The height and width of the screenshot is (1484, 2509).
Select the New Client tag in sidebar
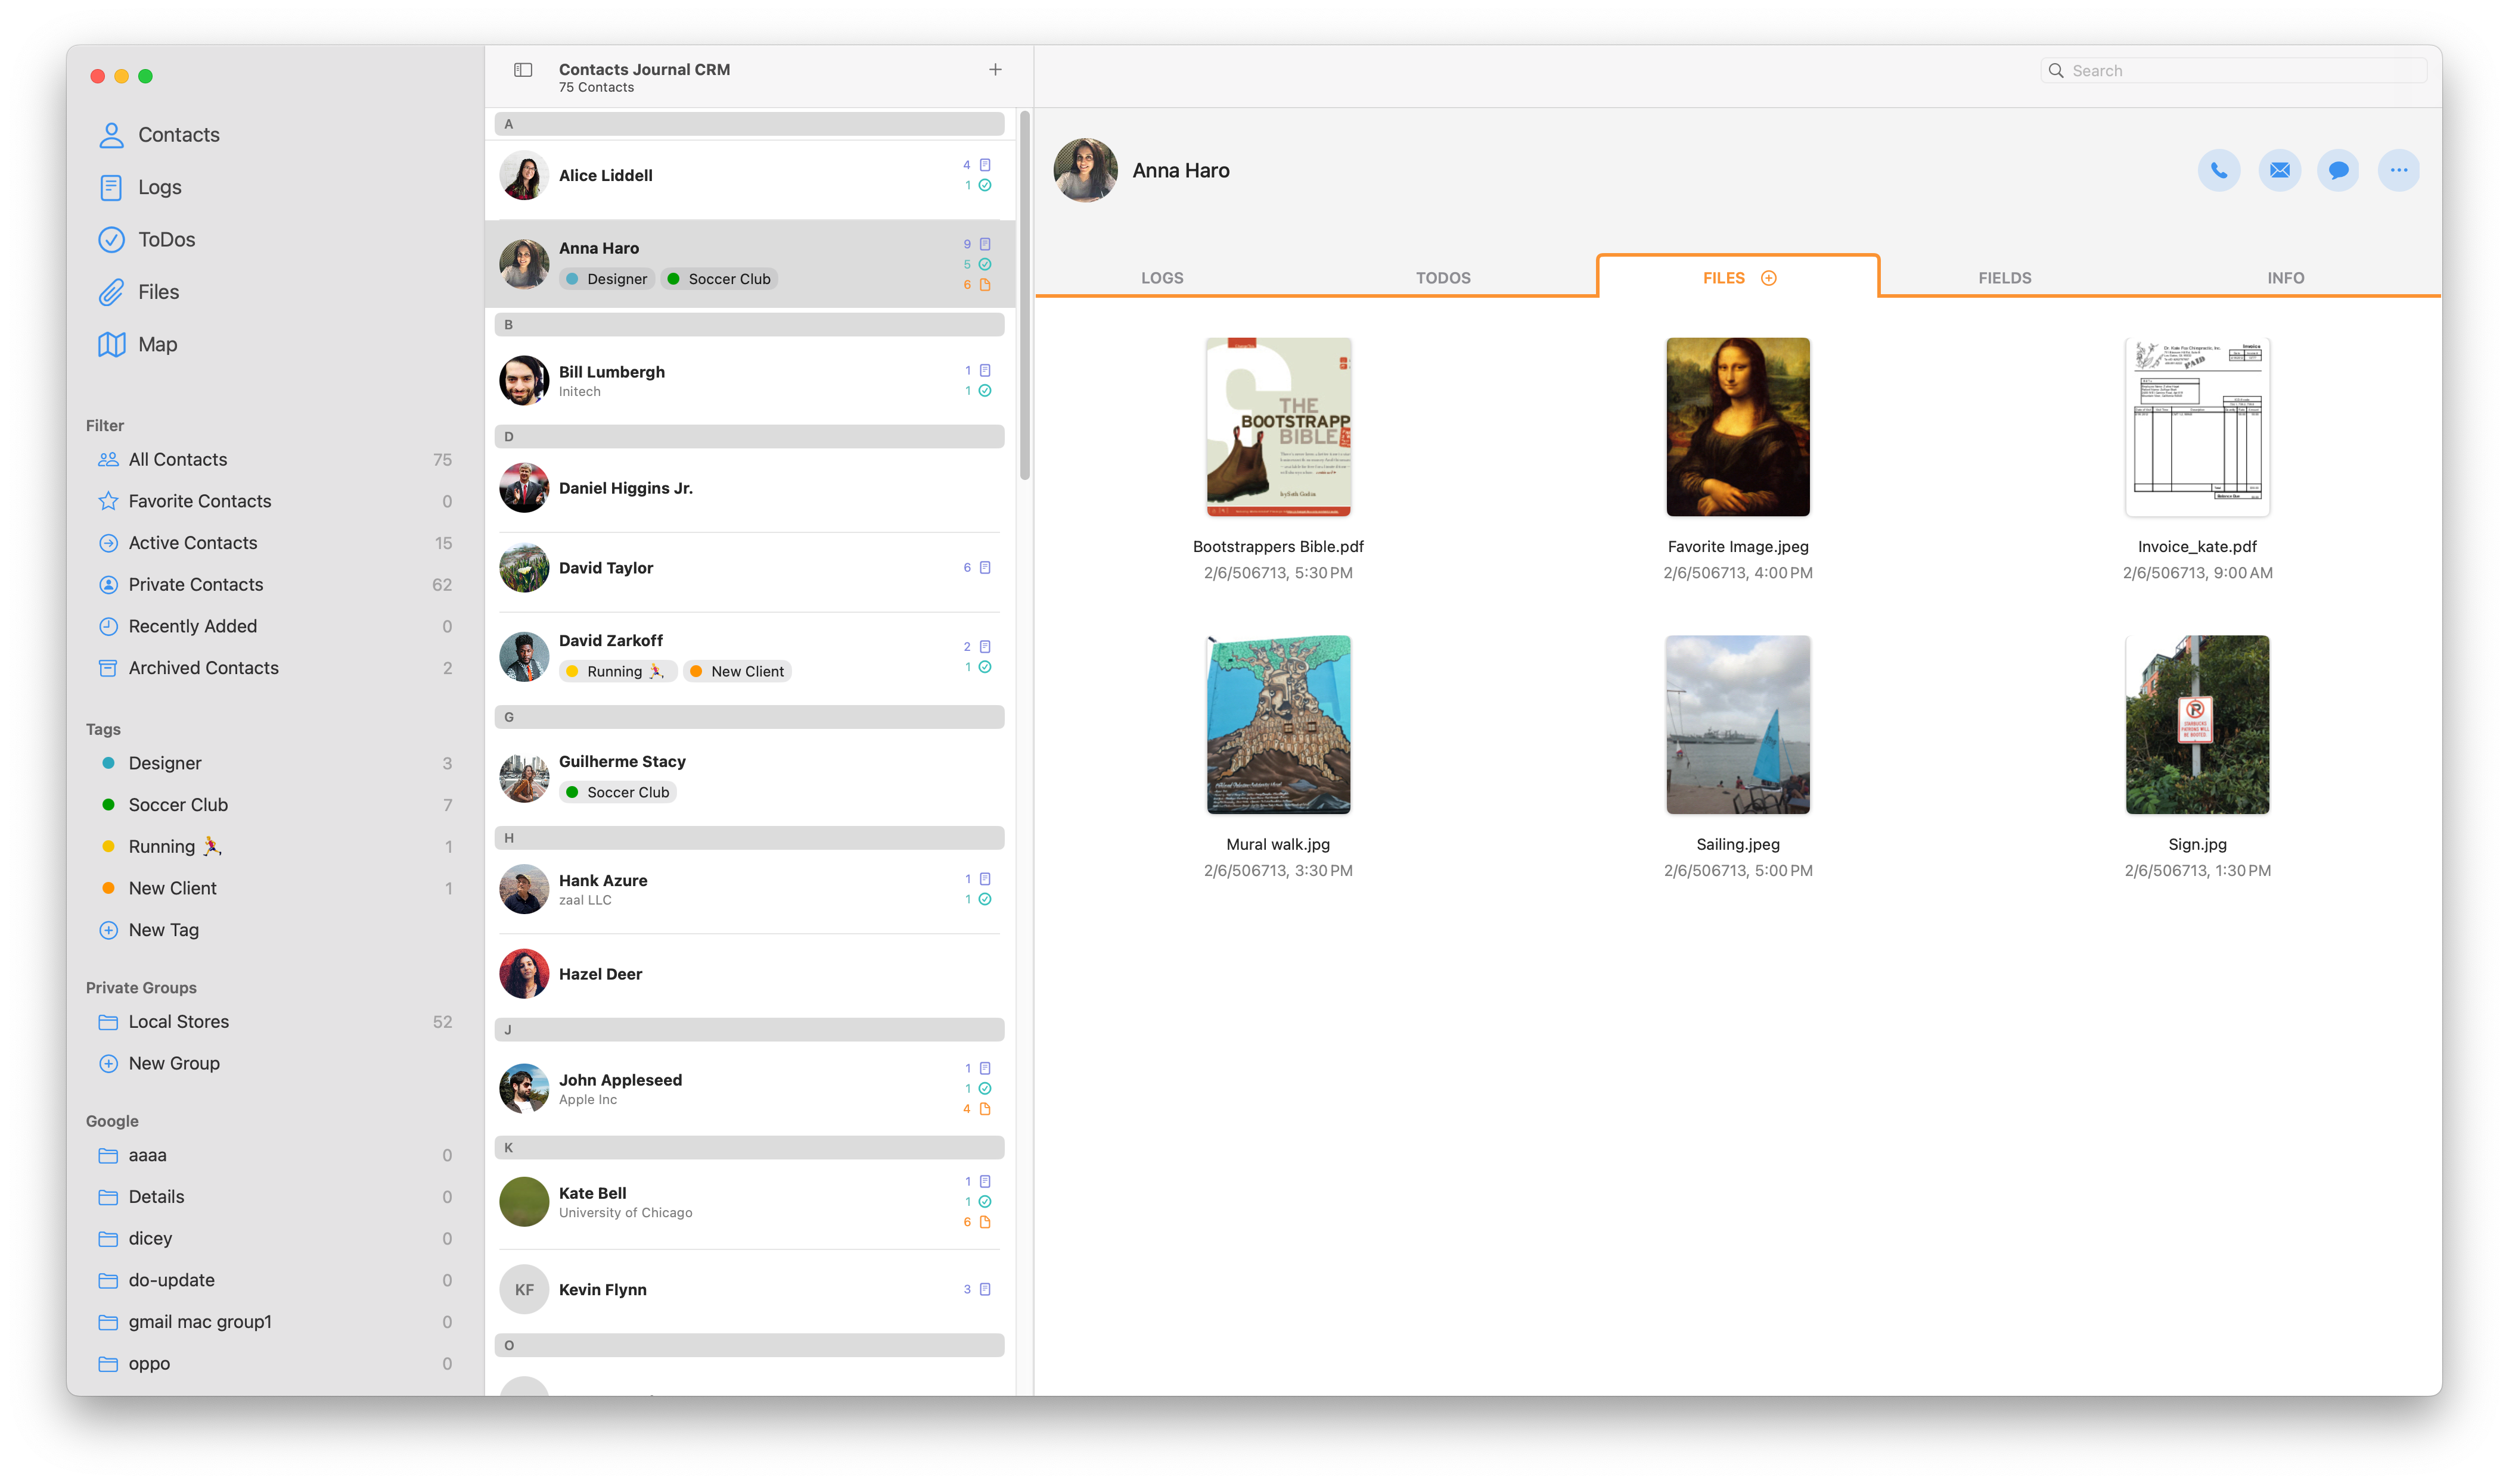(274, 889)
